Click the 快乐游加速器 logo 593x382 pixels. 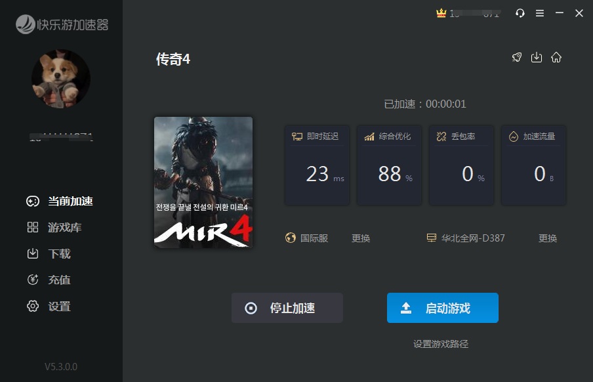tap(62, 24)
